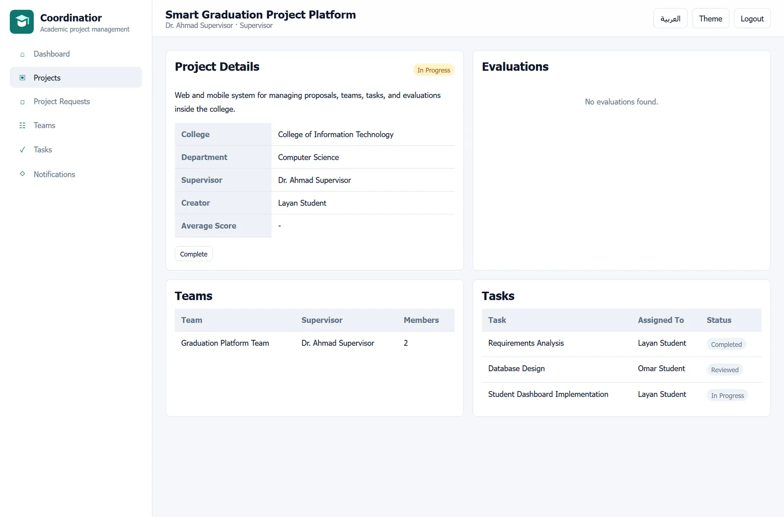Click the Department row label

204,157
